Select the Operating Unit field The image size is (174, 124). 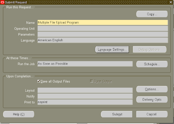[103, 29]
